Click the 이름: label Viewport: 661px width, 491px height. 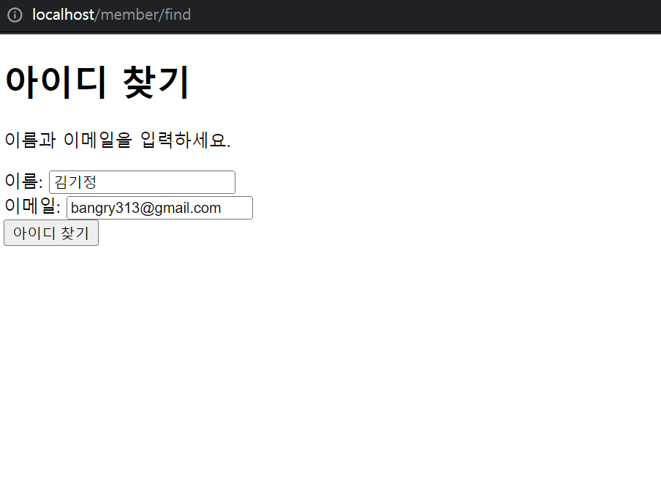pyautogui.click(x=23, y=181)
